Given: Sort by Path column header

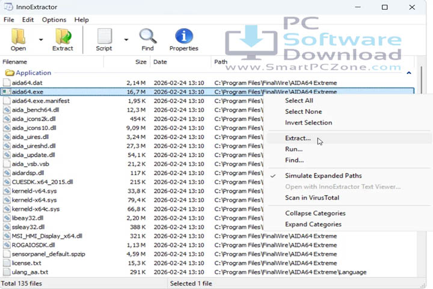Looking at the screenshot, I should [x=313, y=61].
